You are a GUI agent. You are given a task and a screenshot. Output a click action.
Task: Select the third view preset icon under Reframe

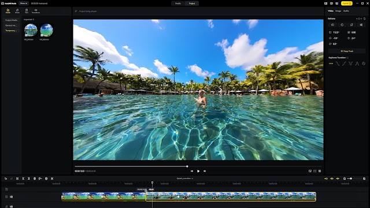point(351,25)
